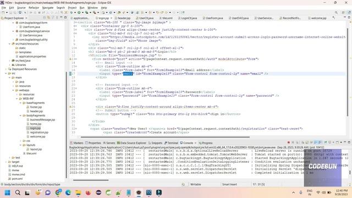Viewport: 352px width, 198px height.
Task: Close the Console view tab
Action: (x=195, y=143)
